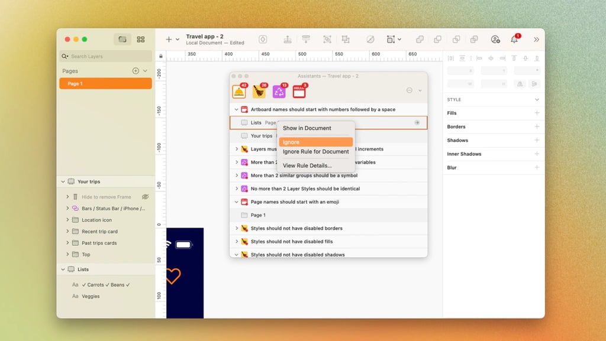Click the bell Assistant icon with badge 42
This screenshot has width=606, height=341.
(x=239, y=91)
